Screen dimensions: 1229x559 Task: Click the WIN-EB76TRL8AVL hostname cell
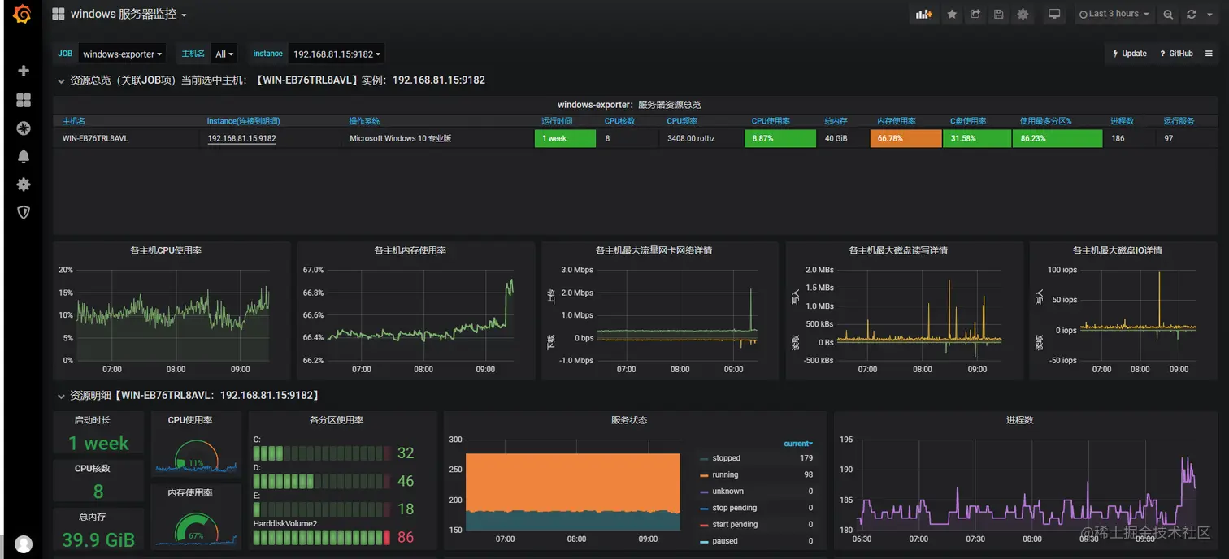coord(95,138)
